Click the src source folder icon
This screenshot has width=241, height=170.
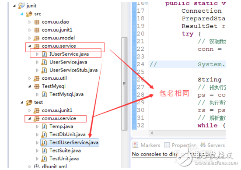tap(29, 14)
